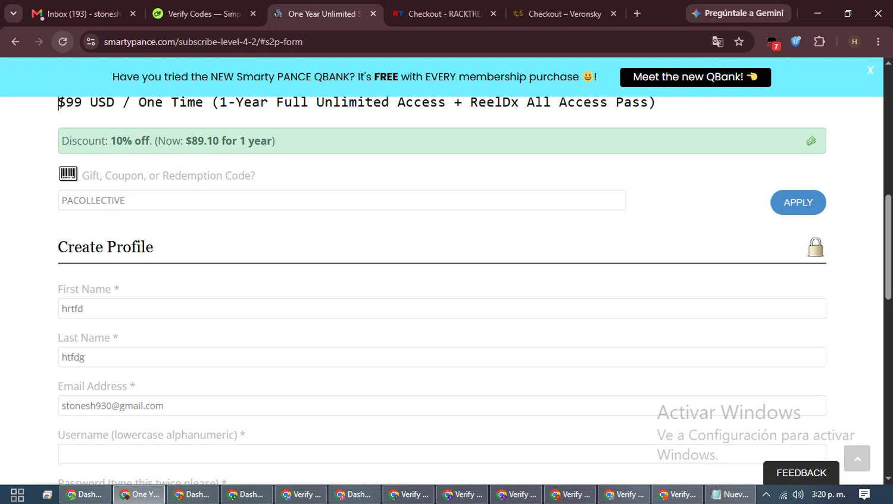Close the Checkout - RACKTRE tab
Image resolution: width=893 pixels, height=504 pixels.
click(x=494, y=14)
